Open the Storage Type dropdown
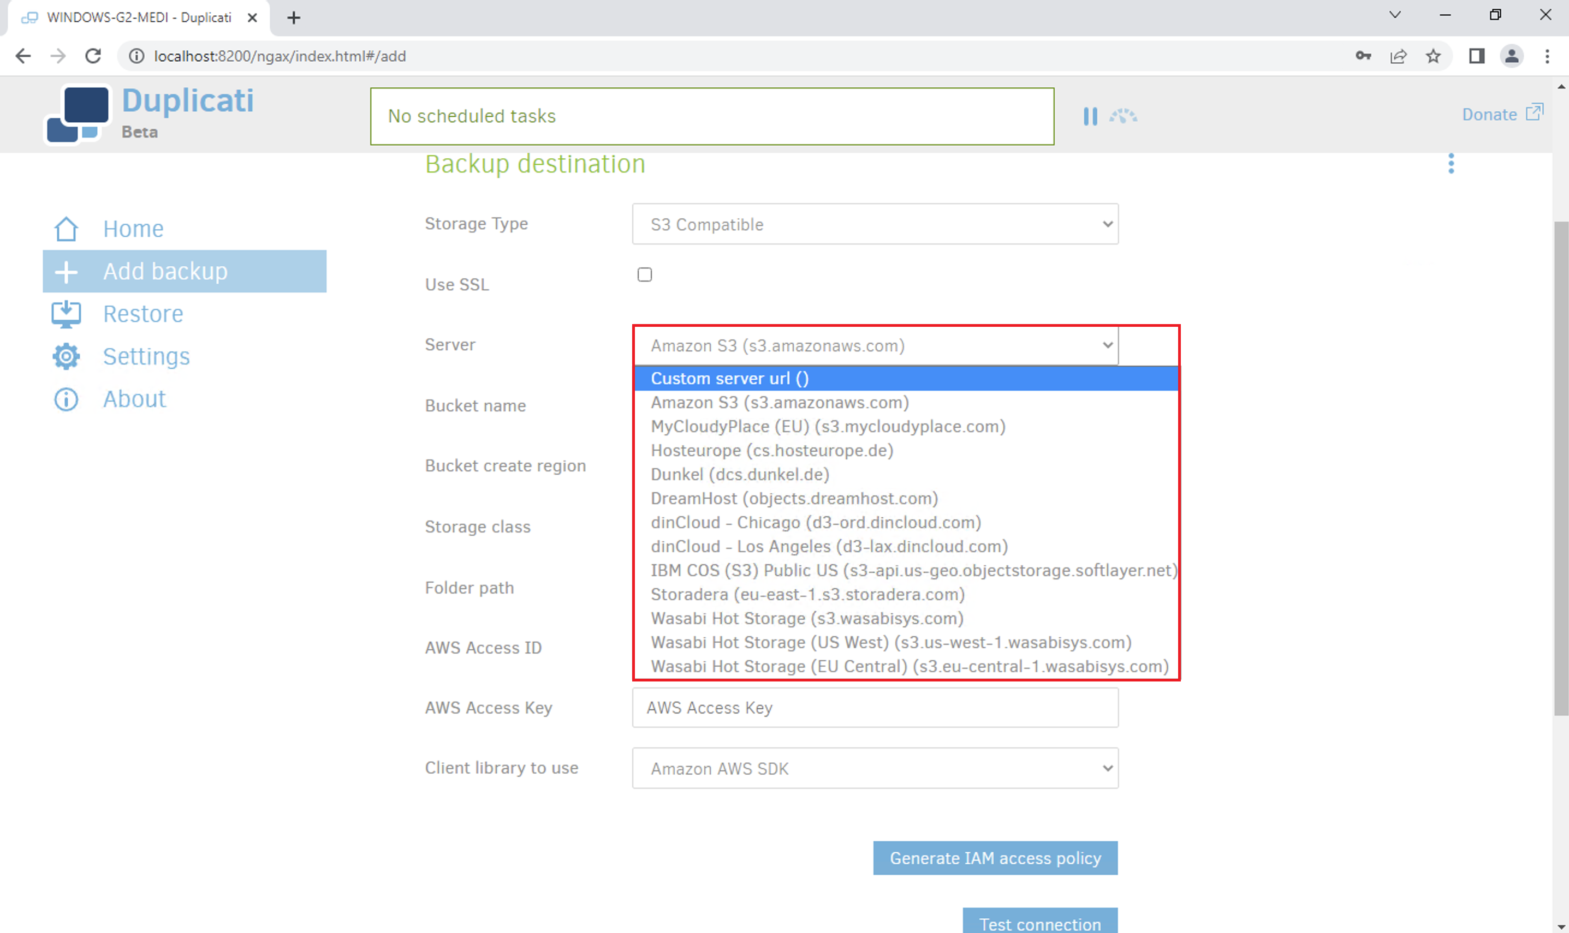Image resolution: width=1569 pixels, height=933 pixels. coord(875,224)
